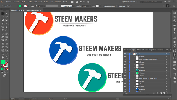Open Aspectos esenciales workspace dropdown
177x100 pixels.
129,2
